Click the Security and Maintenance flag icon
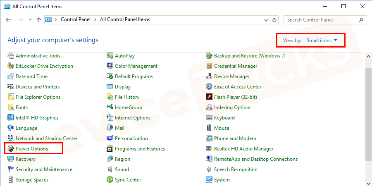 tap(11, 169)
